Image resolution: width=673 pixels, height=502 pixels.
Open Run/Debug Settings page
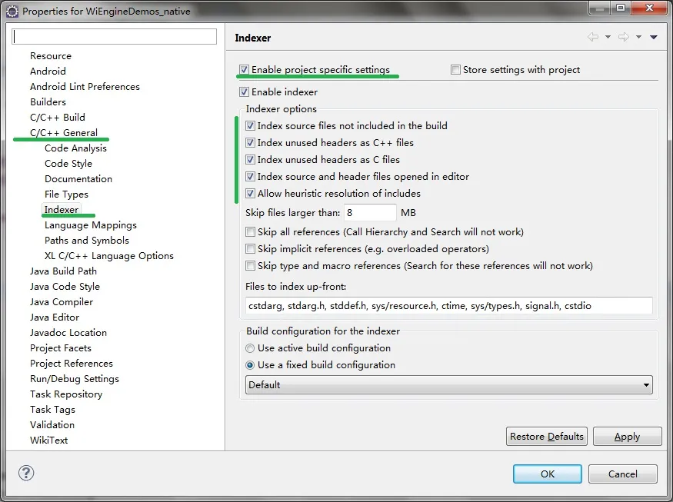(x=75, y=379)
